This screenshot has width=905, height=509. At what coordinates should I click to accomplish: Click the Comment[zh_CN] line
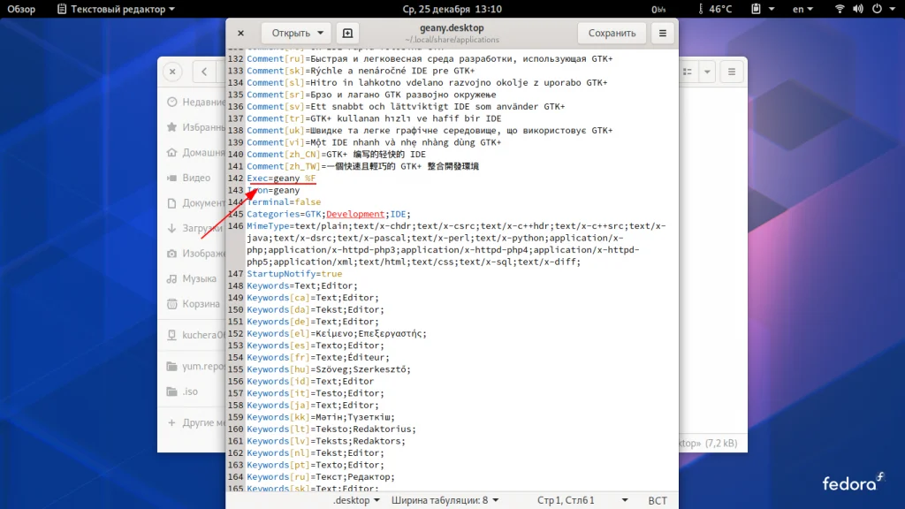336,154
